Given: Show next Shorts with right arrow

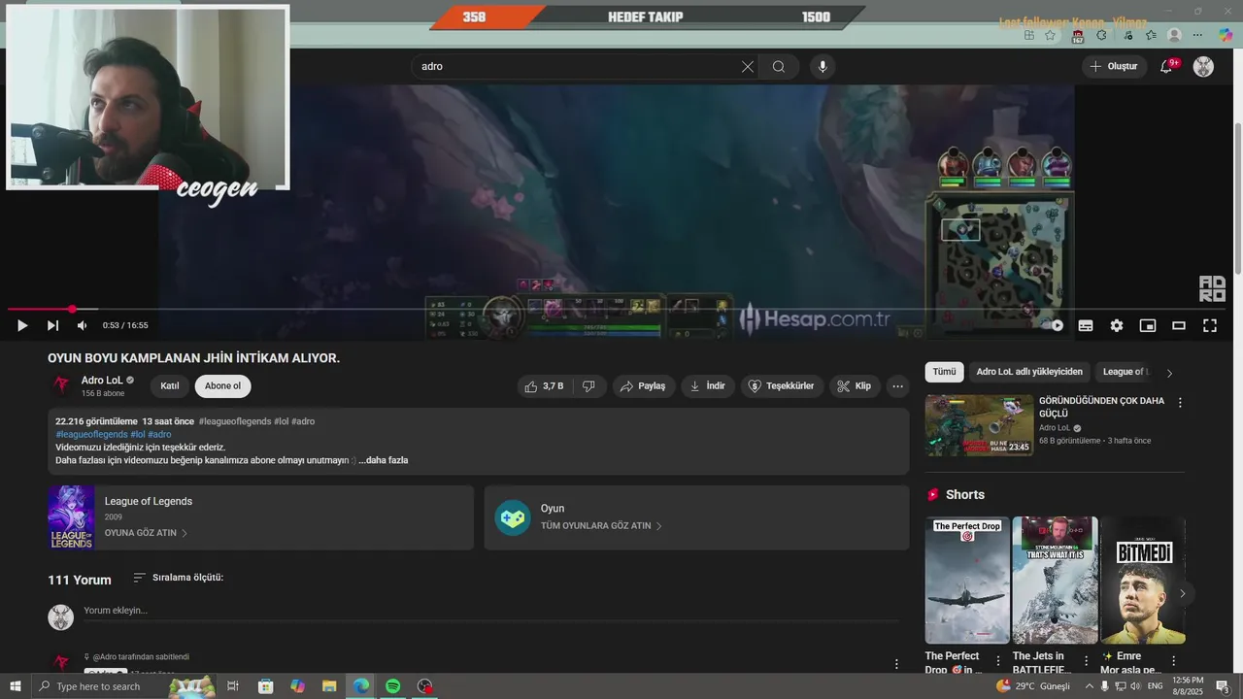Looking at the screenshot, I should pos(1182,593).
